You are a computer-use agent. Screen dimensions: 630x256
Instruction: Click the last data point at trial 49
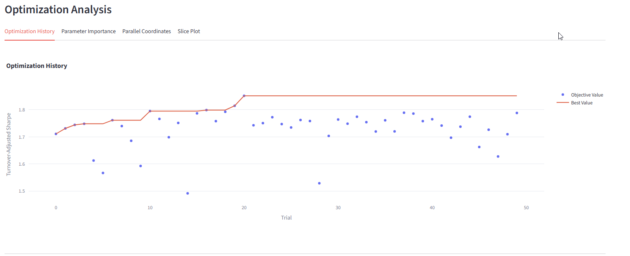517,113
